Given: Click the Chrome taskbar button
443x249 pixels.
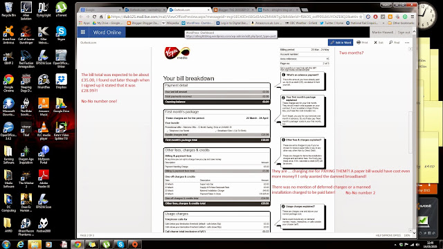Looking at the screenshot, I should [x=77, y=244].
